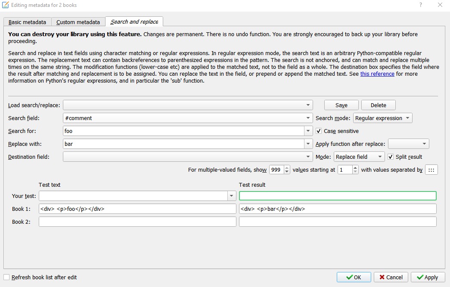The image size is (450, 287).
Task: Click the Apply button
Action: 428,277
